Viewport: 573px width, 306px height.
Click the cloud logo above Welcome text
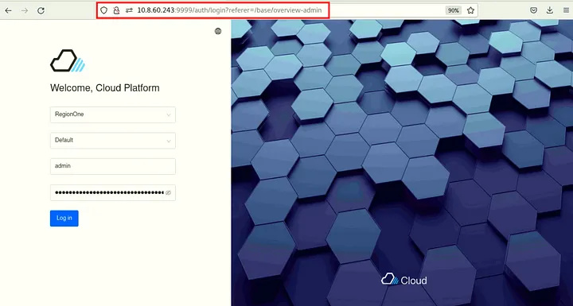click(x=68, y=60)
